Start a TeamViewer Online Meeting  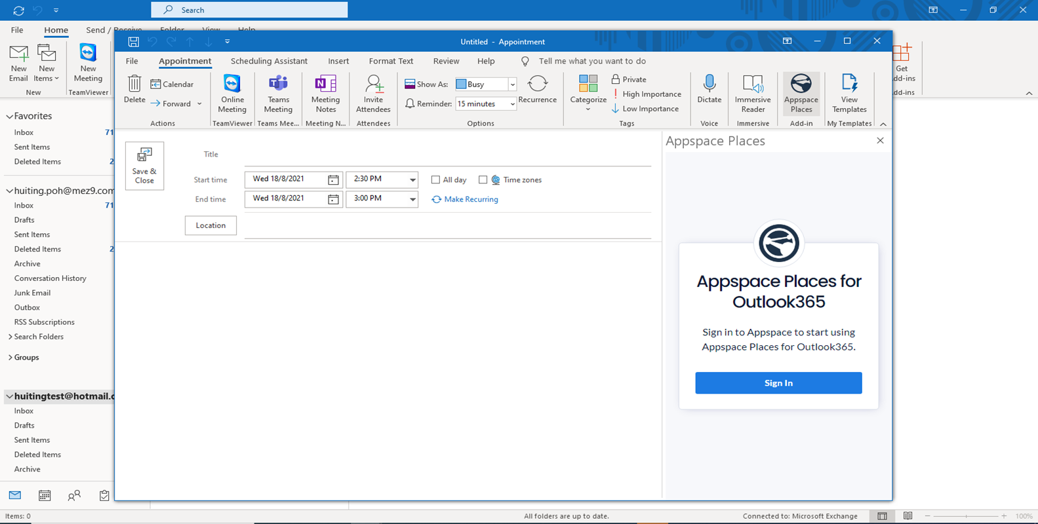pyautogui.click(x=232, y=94)
